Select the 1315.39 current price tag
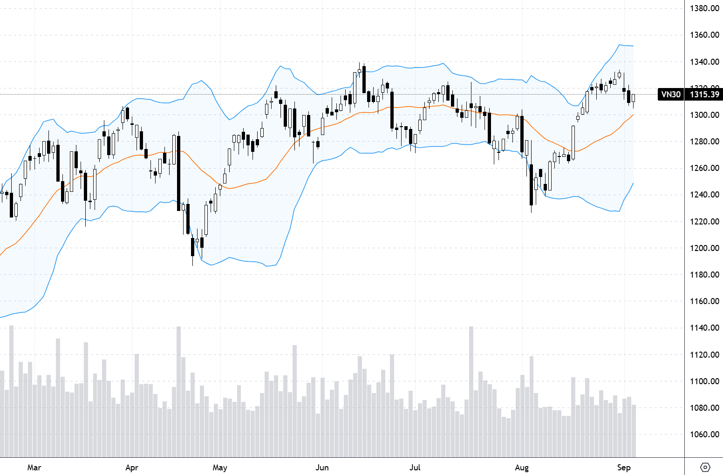This screenshot has width=723, height=475. point(704,95)
